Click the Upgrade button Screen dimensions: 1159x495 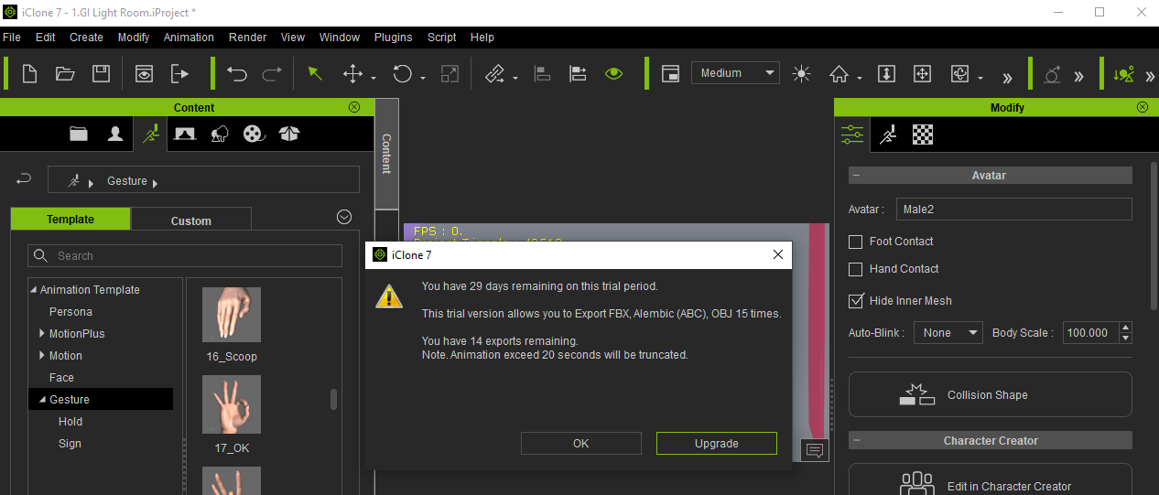(x=717, y=443)
